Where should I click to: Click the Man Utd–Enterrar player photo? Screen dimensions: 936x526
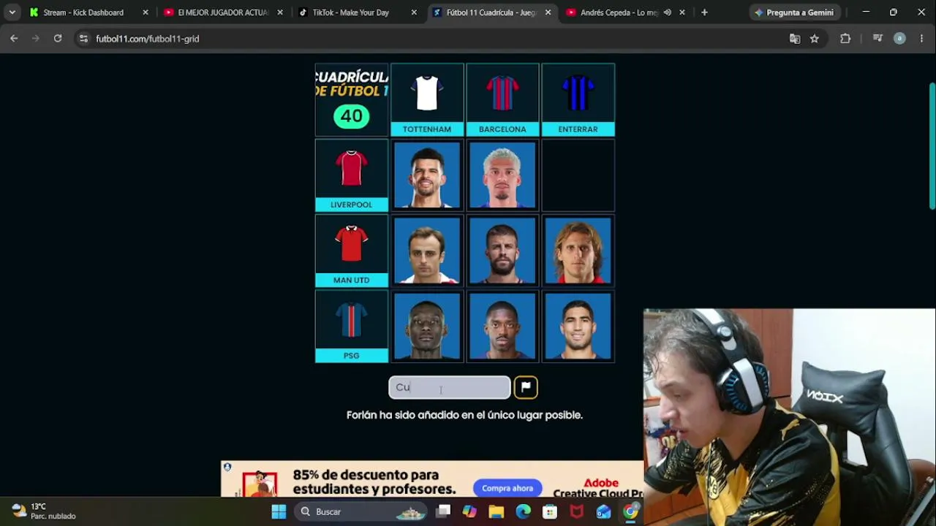578,251
